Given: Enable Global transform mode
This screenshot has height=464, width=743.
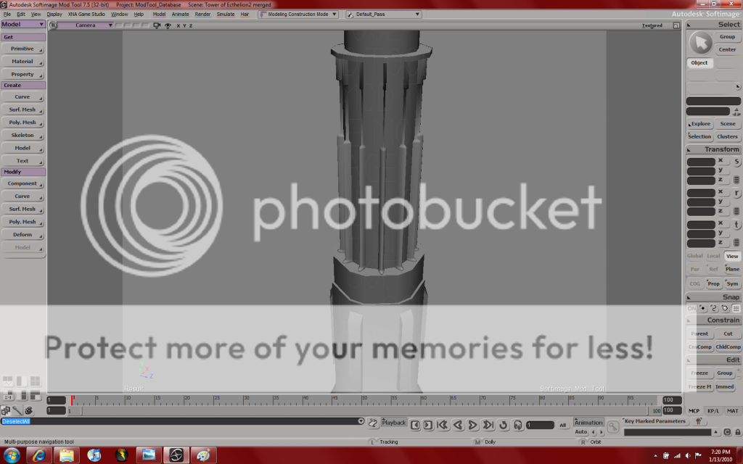Looking at the screenshot, I should click(x=694, y=256).
